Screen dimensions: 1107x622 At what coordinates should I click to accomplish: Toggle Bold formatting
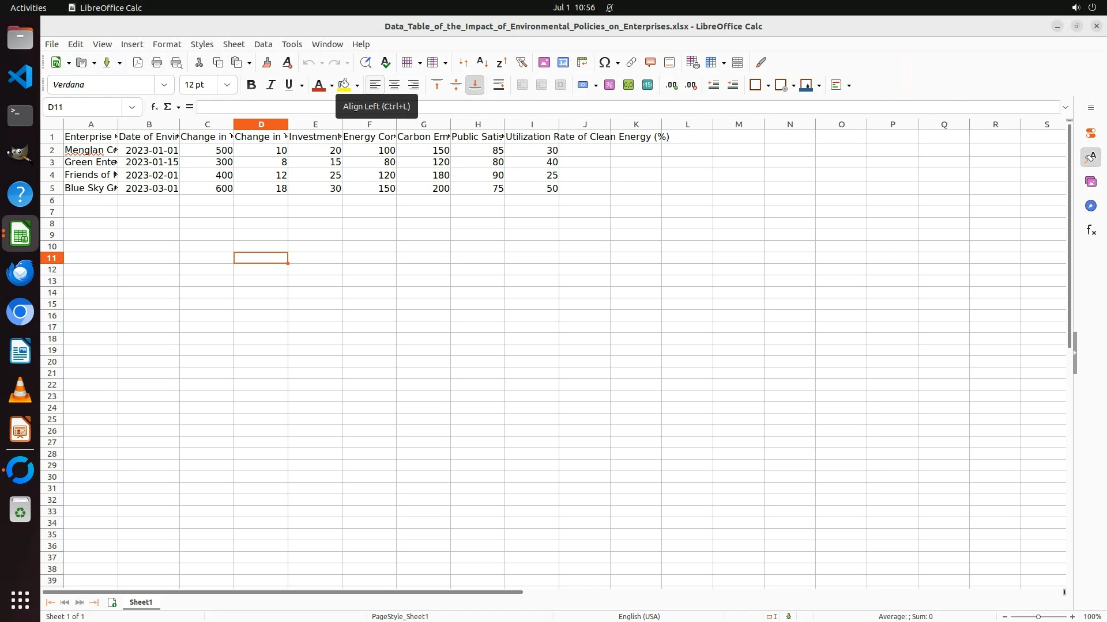tap(251, 85)
